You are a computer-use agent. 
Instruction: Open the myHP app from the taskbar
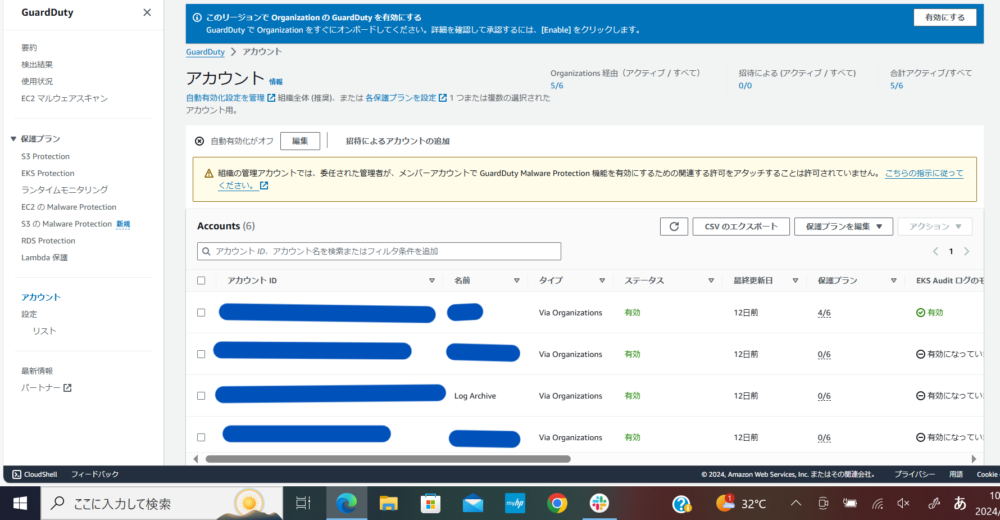(x=515, y=503)
